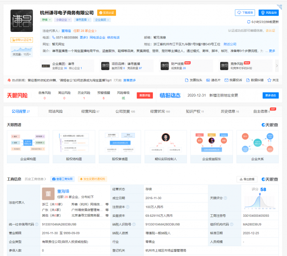The height and width of the screenshot is (256, 287).
Task: Click red 查看详情 risk button
Action: point(145,95)
